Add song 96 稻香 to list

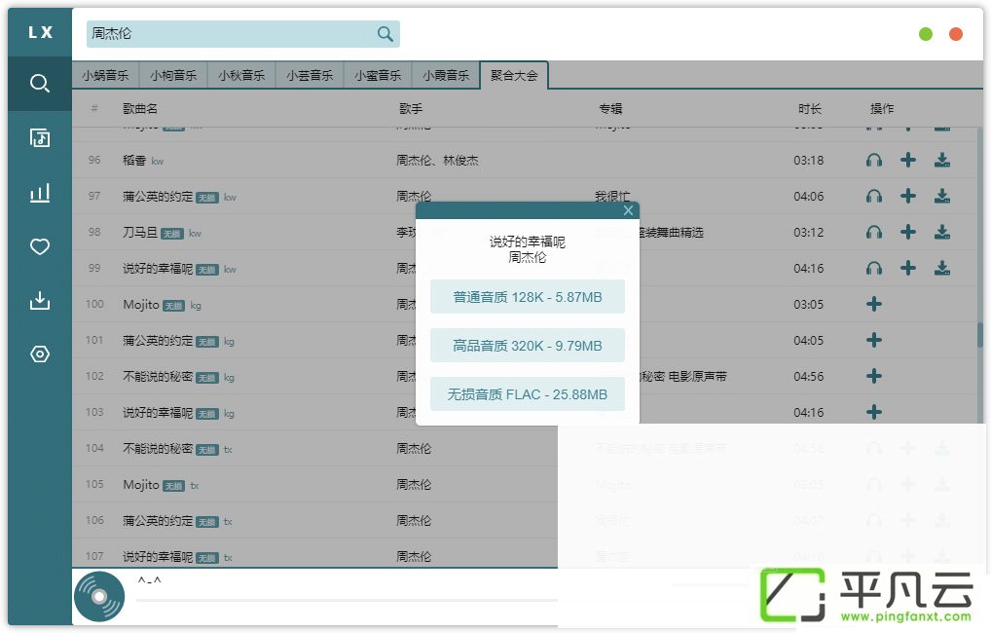click(908, 160)
